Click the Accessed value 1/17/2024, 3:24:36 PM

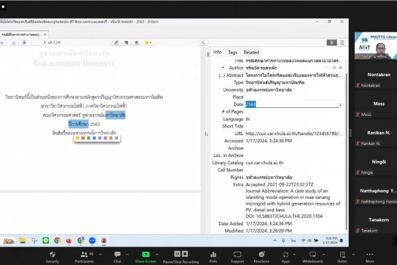click(269, 140)
